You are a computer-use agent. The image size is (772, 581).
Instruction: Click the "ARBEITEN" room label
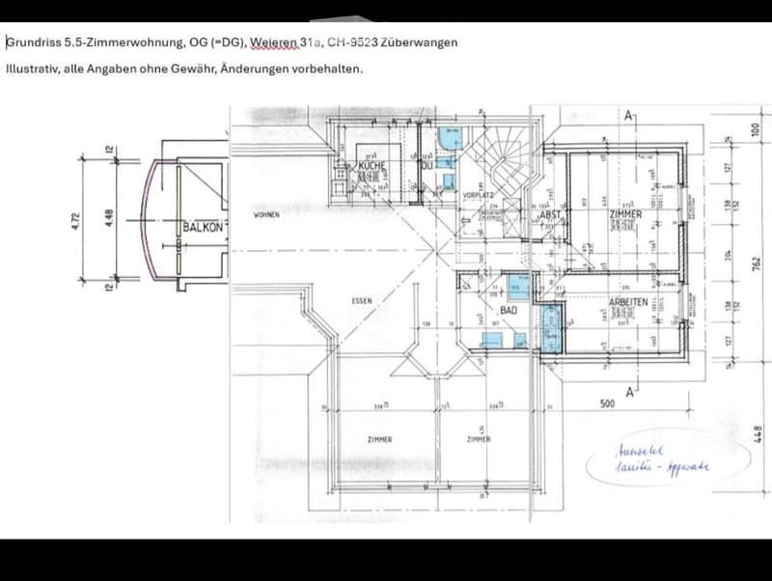pos(628,302)
